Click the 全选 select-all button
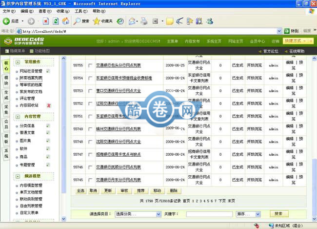 tap(80, 191)
